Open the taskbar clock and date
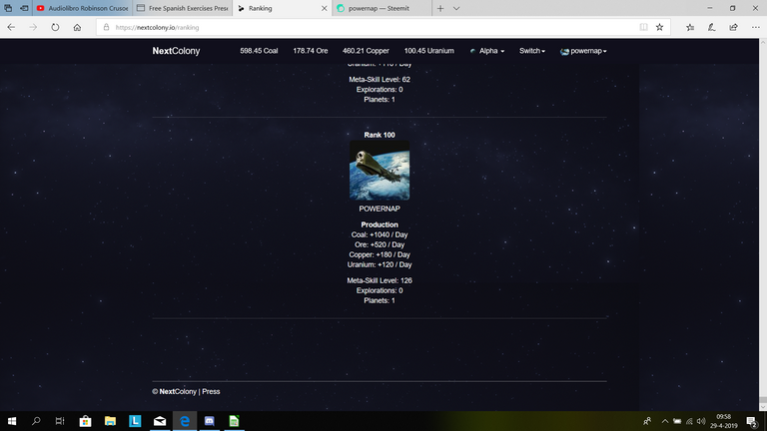Image resolution: width=767 pixels, height=431 pixels. pyautogui.click(x=723, y=421)
